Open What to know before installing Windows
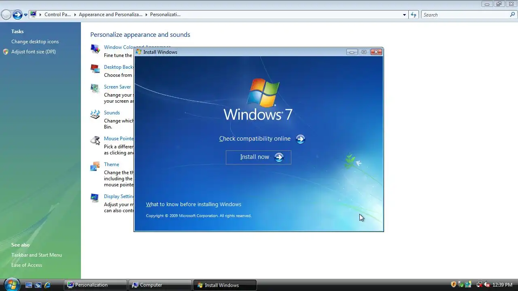This screenshot has height=291, width=518. coord(193,205)
